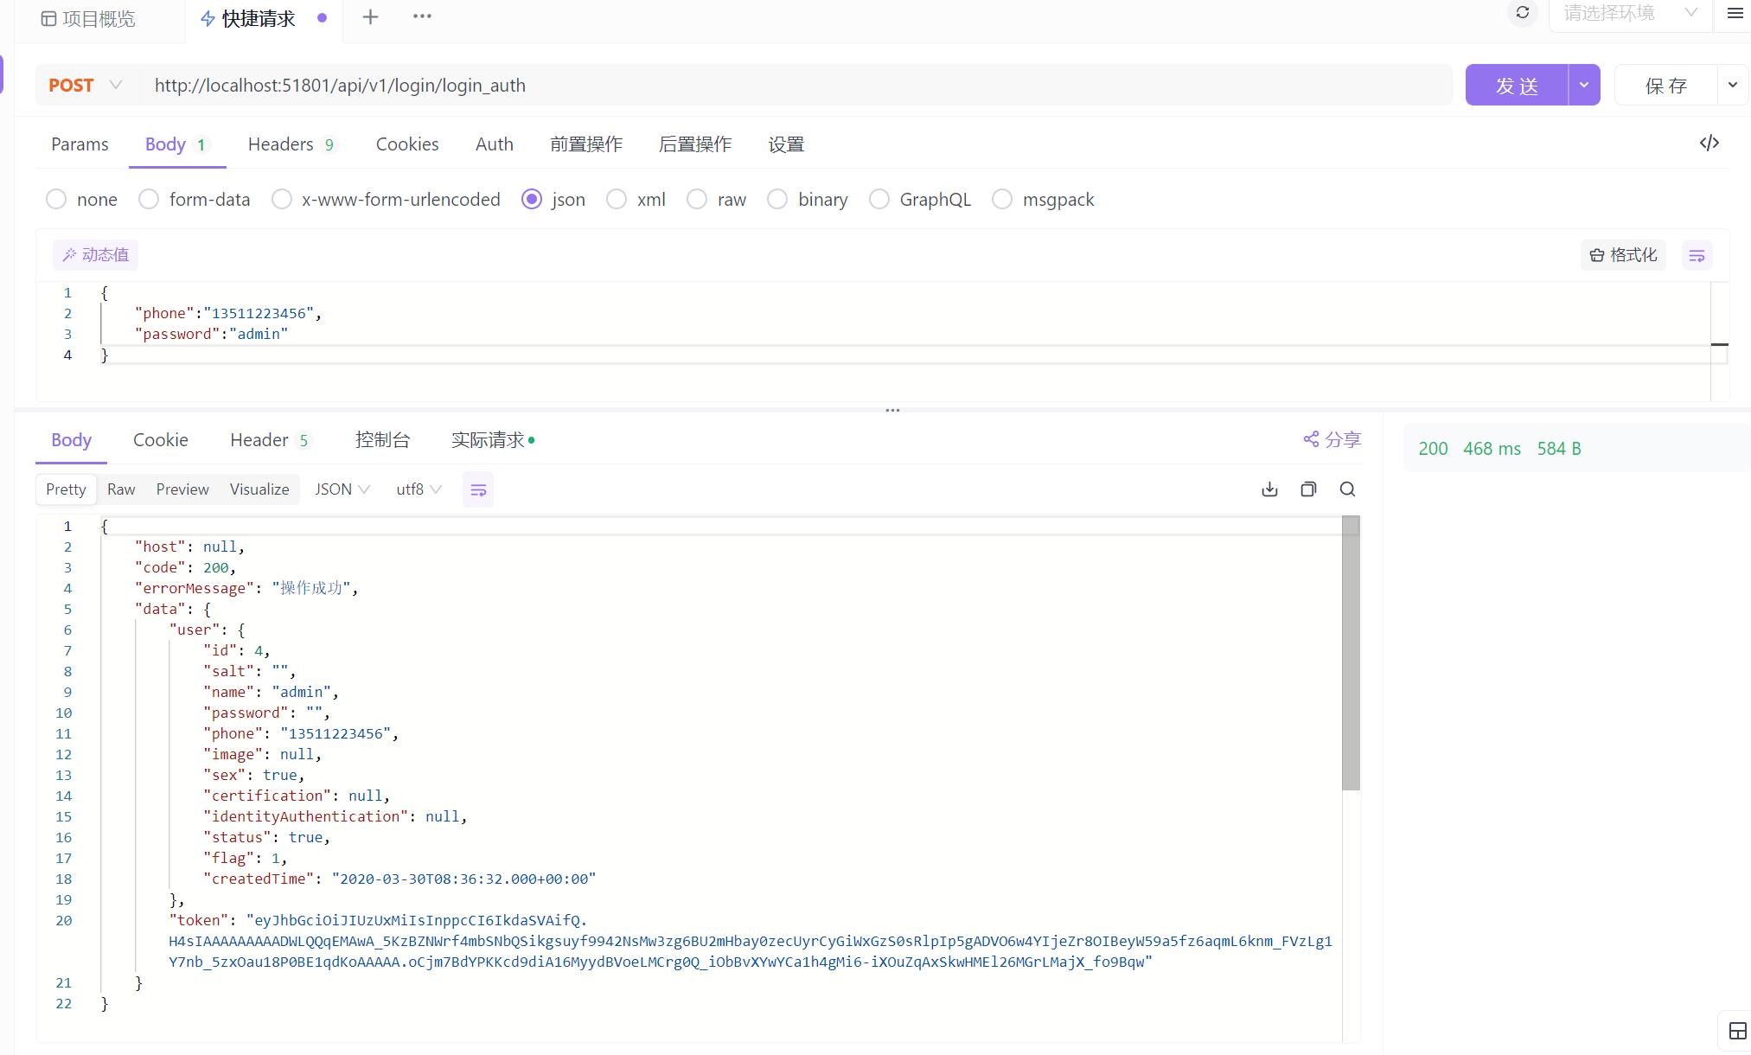Image resolution: width=1751 pixels, height=1055 pixels.
Task: Add a new tab with plus icon
Action: [x=370, y=17]
